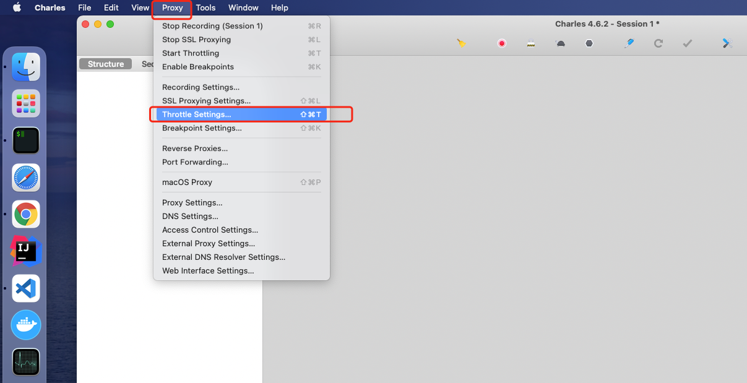Image resolution: width=747 pixels, height=383 pixels.
Task: Open Safari from the dock
Action: click(x=26, y=178)
